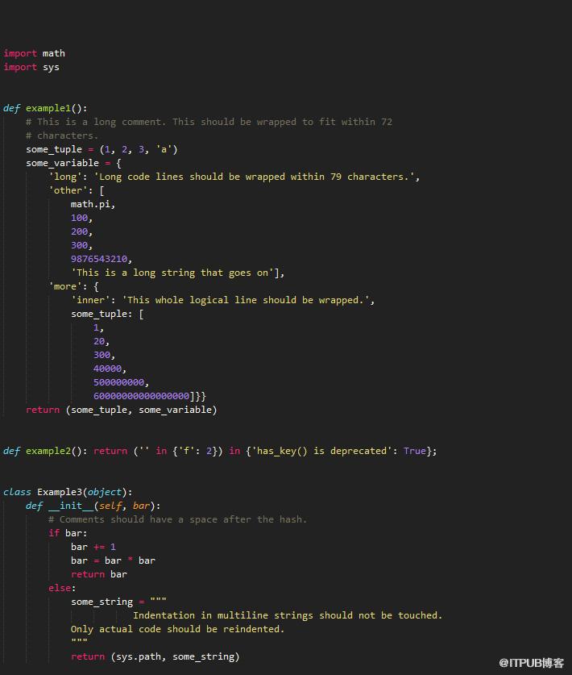Place cursor on 'def example1():' definition
The width and height of the screenshot is (572, 675).
click(x=45, y=108)
